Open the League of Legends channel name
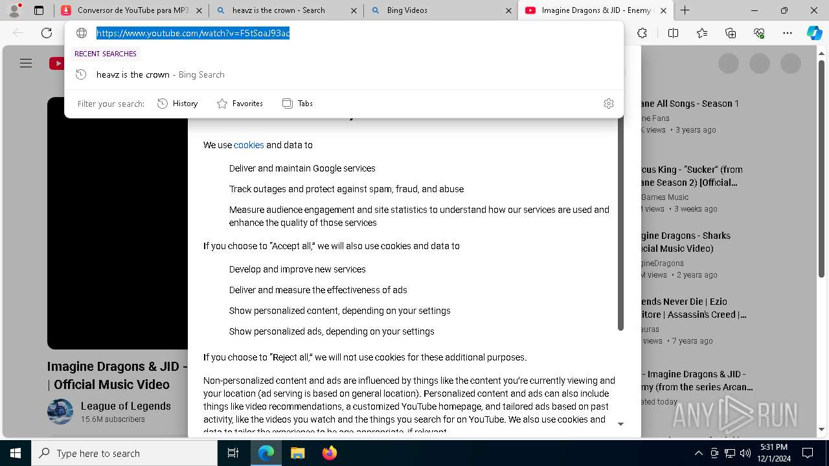 tap(126, 406)
